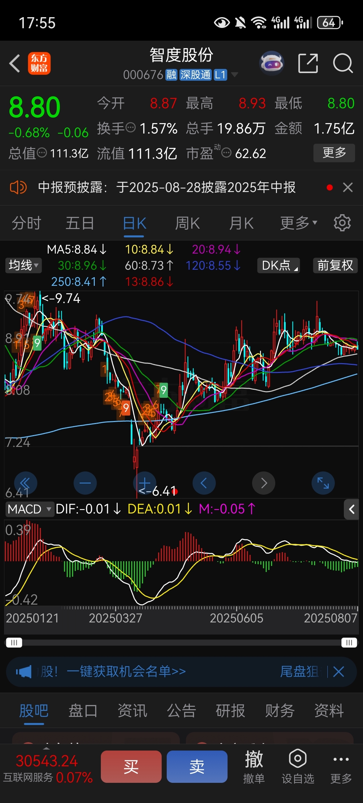Switch to the 月K chart tab
Viewport: 363px width, 803px height.
tap(241, 223)
